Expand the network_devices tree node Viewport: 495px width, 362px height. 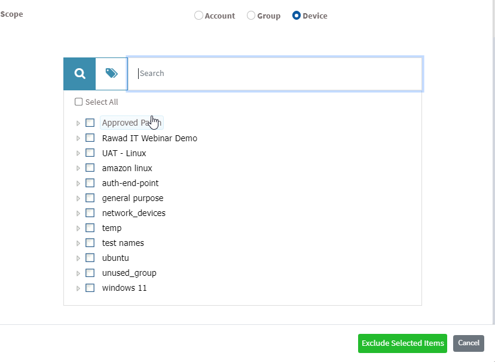[78, 213]
